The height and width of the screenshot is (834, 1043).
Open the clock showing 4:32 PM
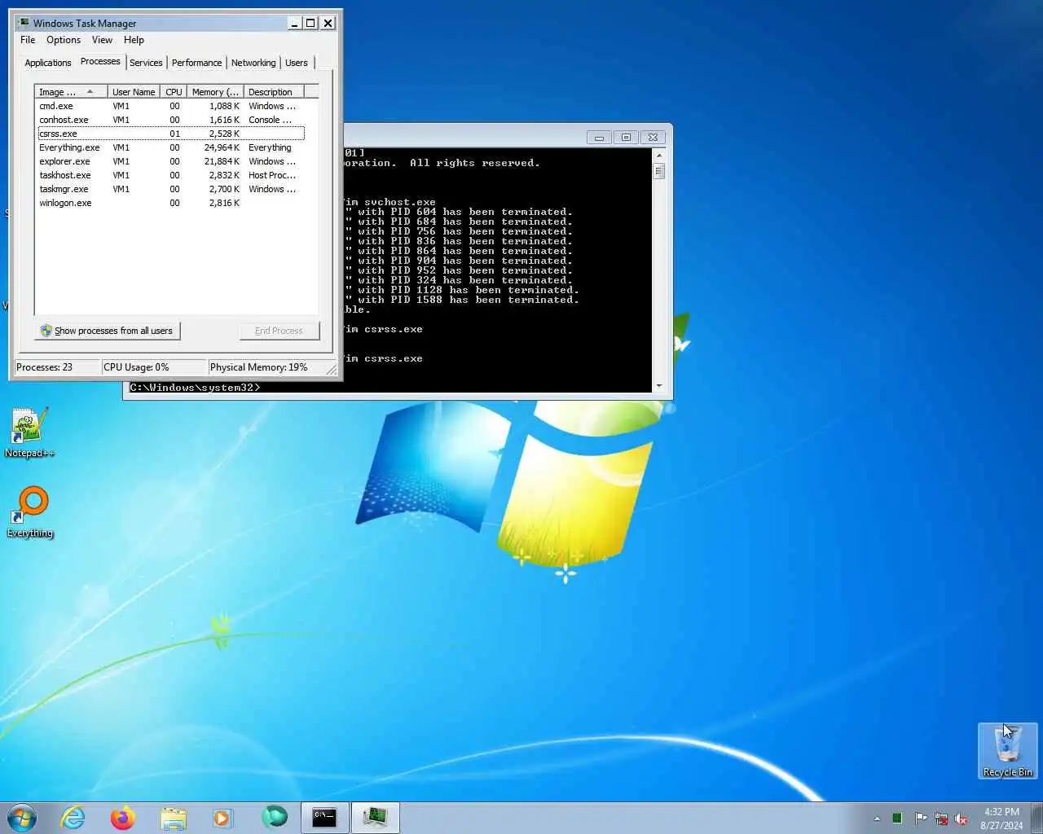click(1001, 818)
